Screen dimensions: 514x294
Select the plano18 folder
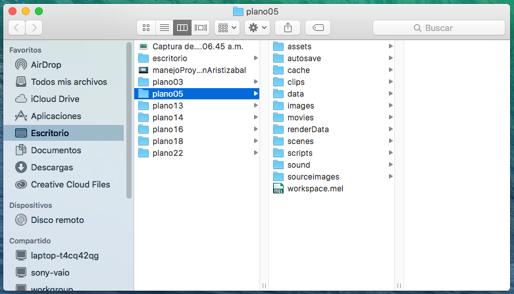point(197,141)
